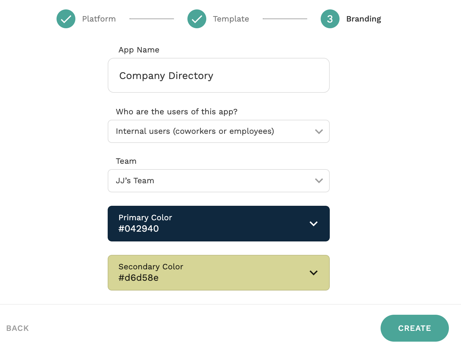Select the Branding step label

[363, 19]
